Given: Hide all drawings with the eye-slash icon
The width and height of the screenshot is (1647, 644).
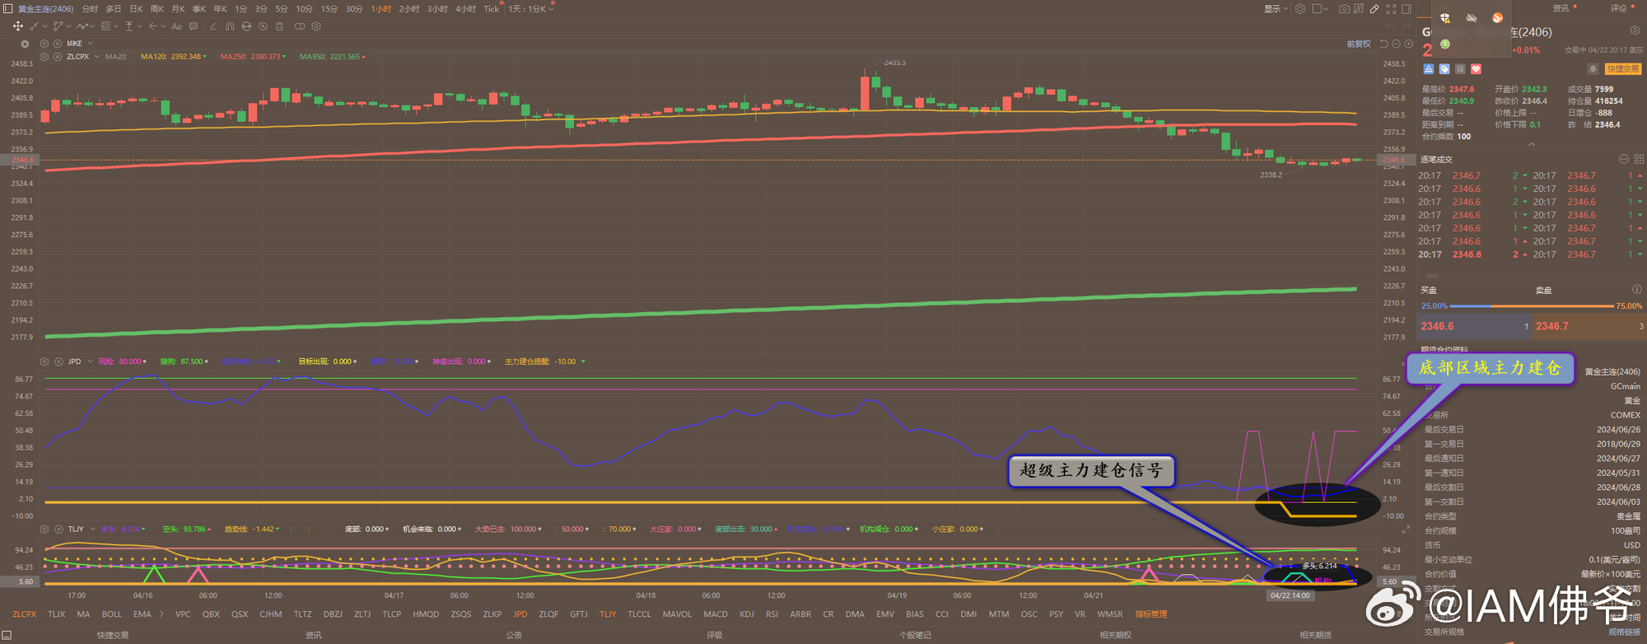Looking at the screenshot, I should (x=263, y=26).
